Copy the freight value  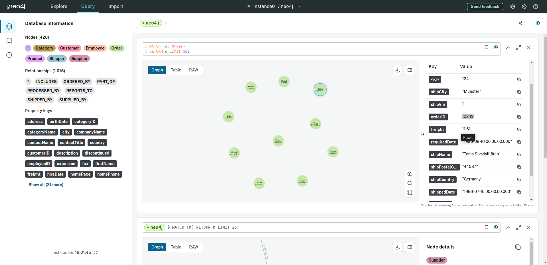tap(519, 130)
